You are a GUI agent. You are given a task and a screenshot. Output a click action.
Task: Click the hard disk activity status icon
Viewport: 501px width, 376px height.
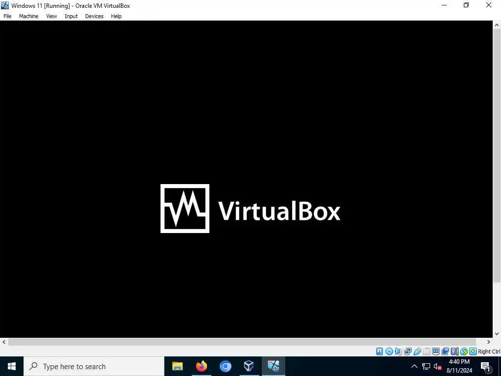(x=379, y=352)
